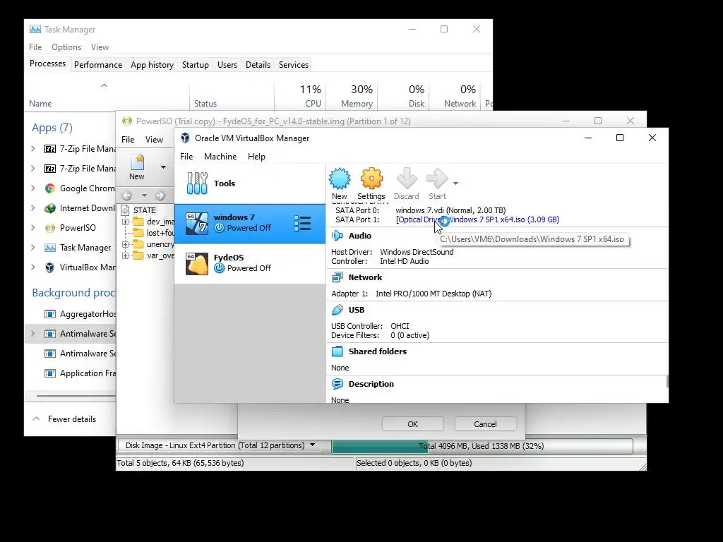Open VirtualBox Settings gear icon

371,179
